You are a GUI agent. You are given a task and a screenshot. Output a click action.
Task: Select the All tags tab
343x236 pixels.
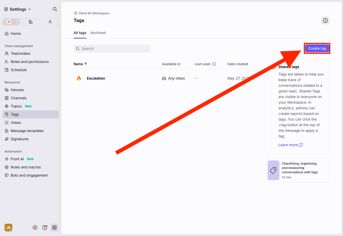pos(80,33)
